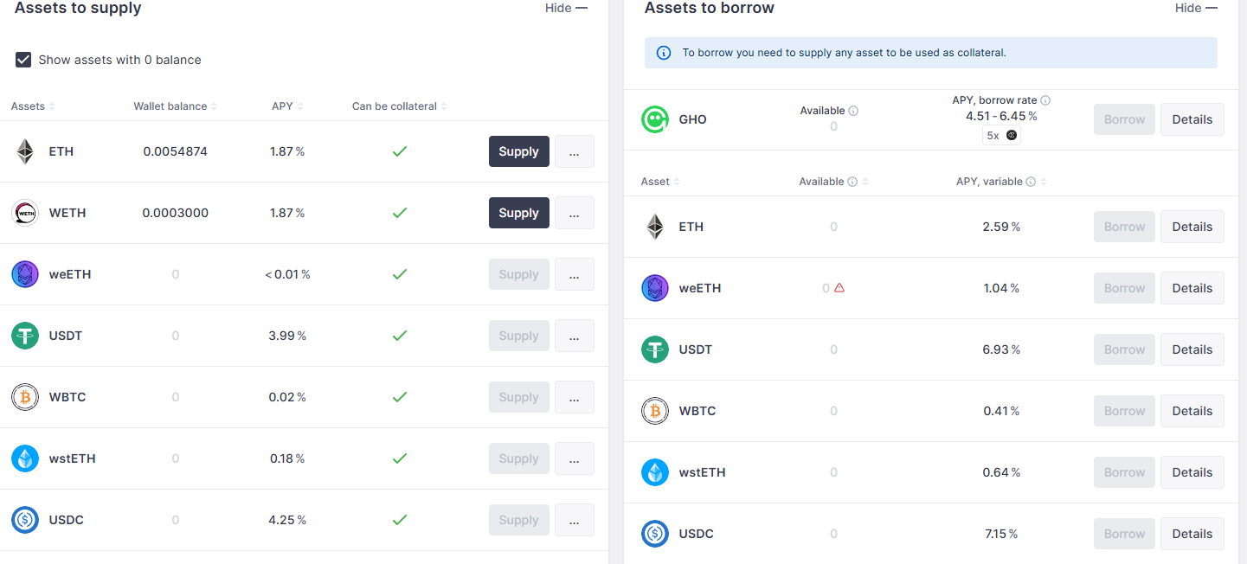
Task: Uncheck Show assets with 0 balance
Action: pyautogui.click(x=23, y=60)
